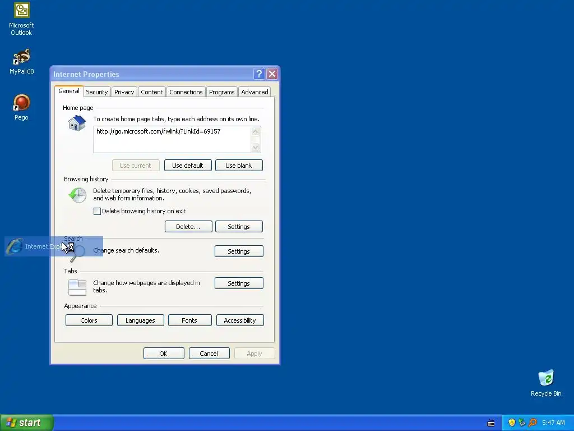Close the Internet Properties dialog
The height and width of the screenshot is (431, 574).
point(272,74)
